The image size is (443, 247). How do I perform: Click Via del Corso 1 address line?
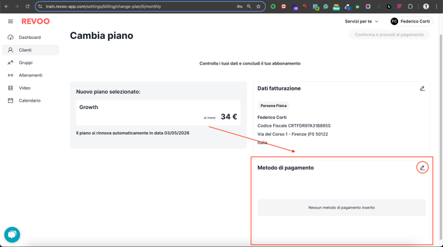[293, 134]
